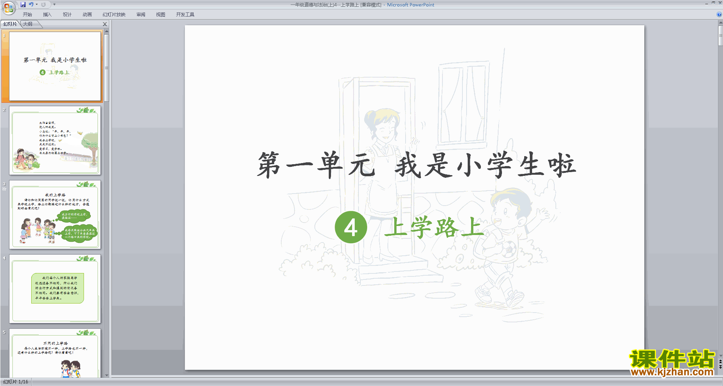Select slide 3 thumbnail 我的上学路

(55, 214)
